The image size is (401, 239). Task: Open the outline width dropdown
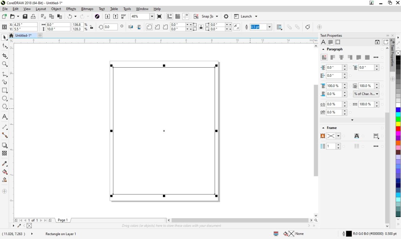pyautogui.click(x=269, y=27)
